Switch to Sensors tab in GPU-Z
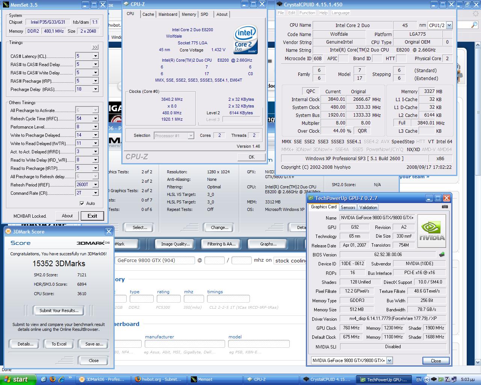The image size is (481, 385). click(x=348, y=207)
